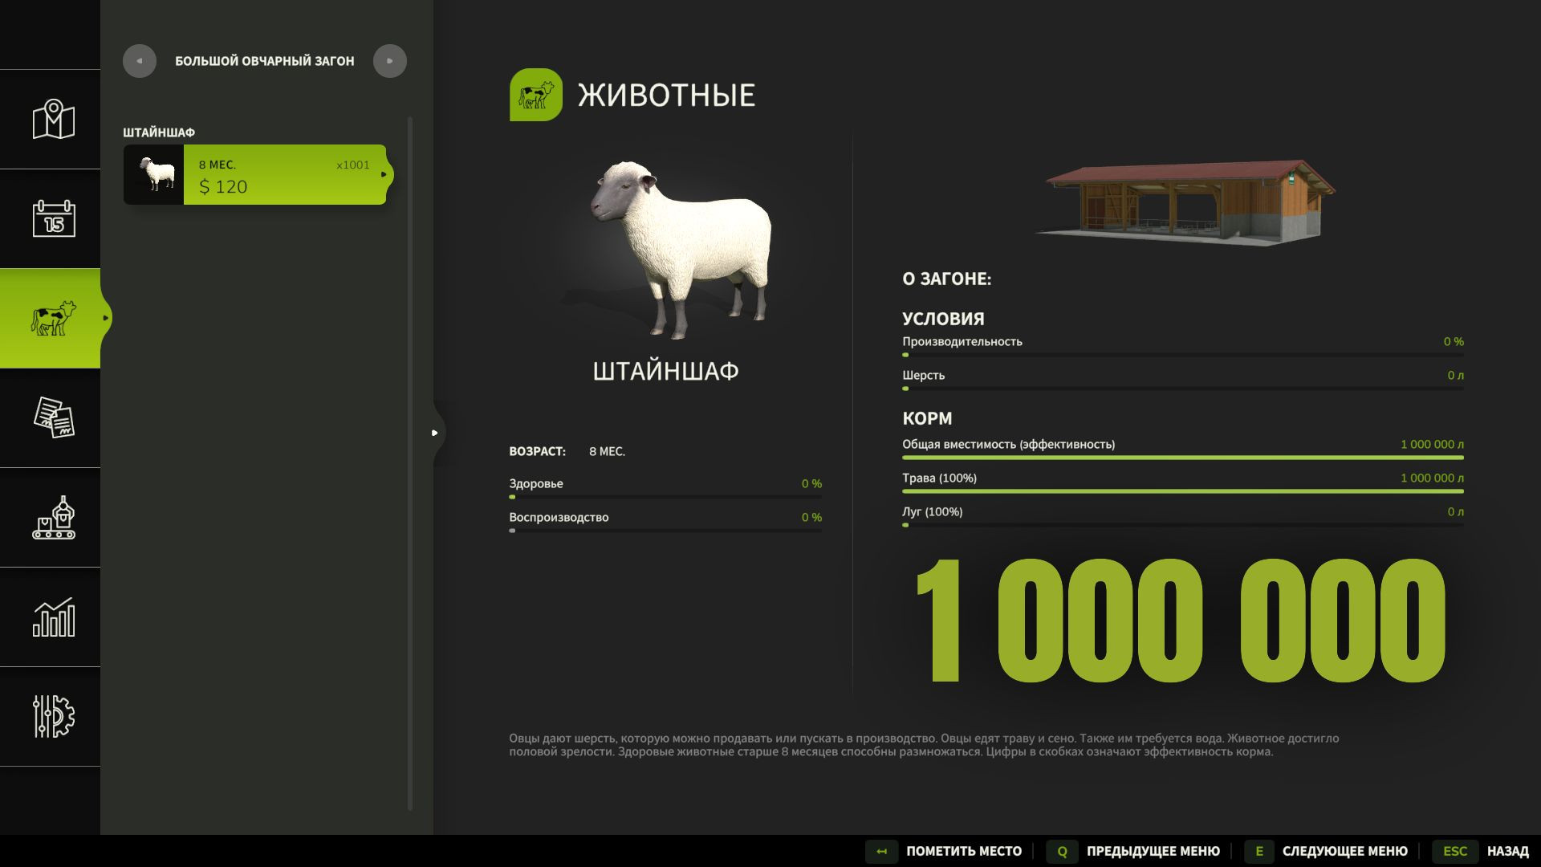The image size is (1541, 867).
Task: Open the contracts documents sidebar icon
Action: click(x=53, y=417)
